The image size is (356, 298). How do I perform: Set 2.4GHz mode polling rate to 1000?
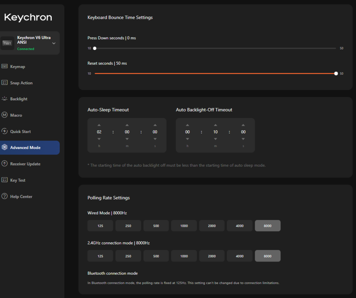coord(184,256)
